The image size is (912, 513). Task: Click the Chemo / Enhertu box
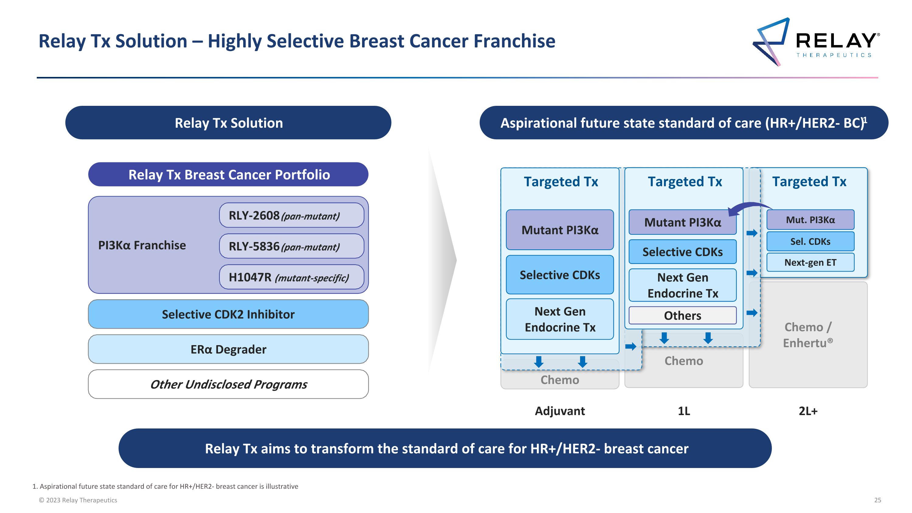tap(808, 334)
